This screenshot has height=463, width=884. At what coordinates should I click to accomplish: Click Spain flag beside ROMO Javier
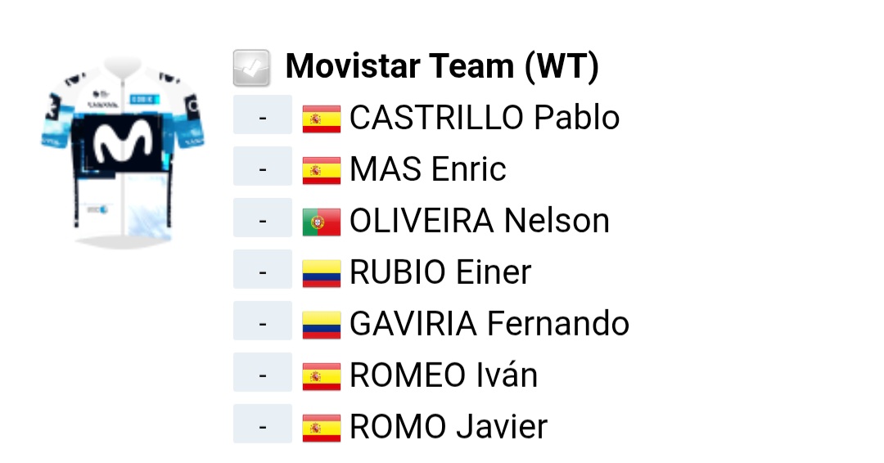tap(321, 429)
